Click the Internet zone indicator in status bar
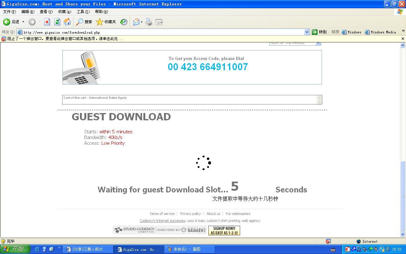This screenshot has width=406, height=254. [x=367, y=241]
